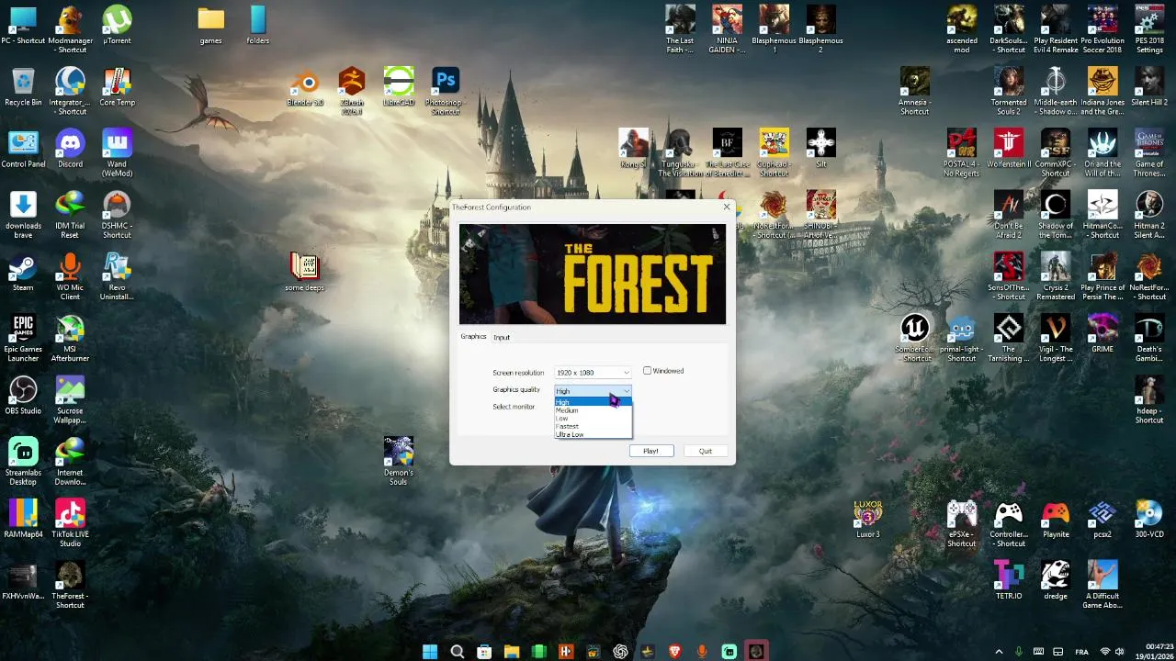Click The Forest banner image
This screenshot has height=661, width=1176.
point(593,274)
